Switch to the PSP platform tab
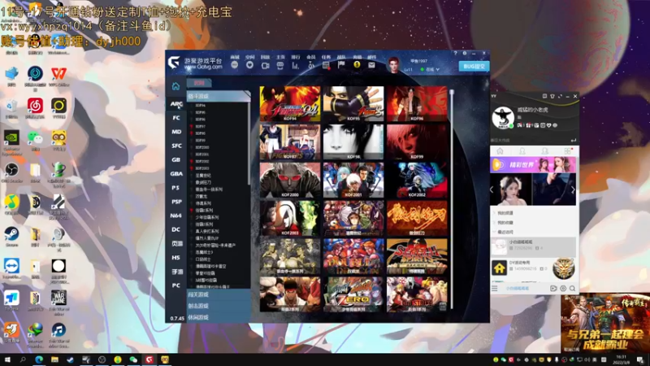The height and width of the screenshot is (366, 650). [176, 202]
